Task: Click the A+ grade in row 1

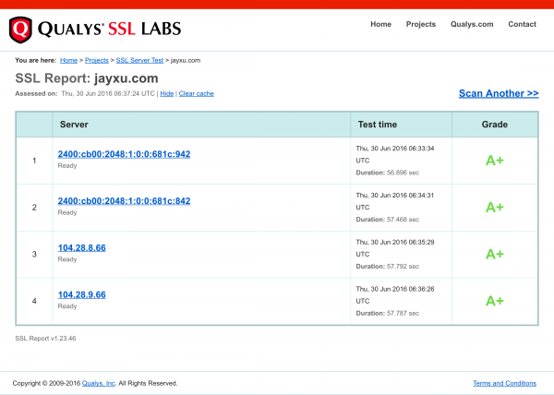Action: tap(494, 161)
